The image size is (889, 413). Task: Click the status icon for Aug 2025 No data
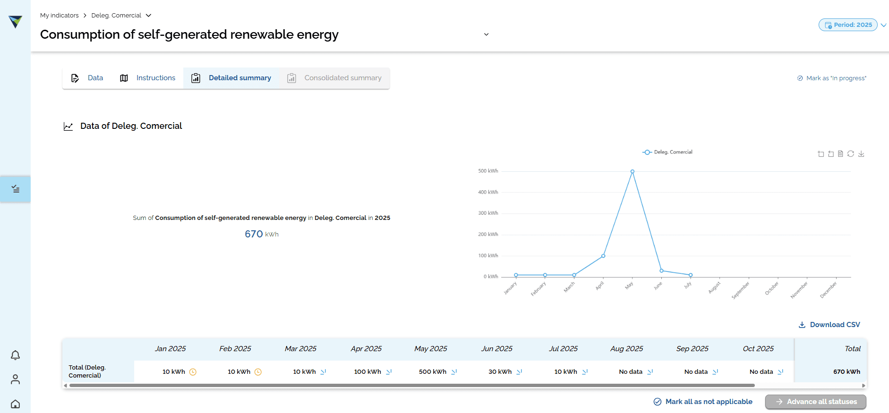point(650,372)
